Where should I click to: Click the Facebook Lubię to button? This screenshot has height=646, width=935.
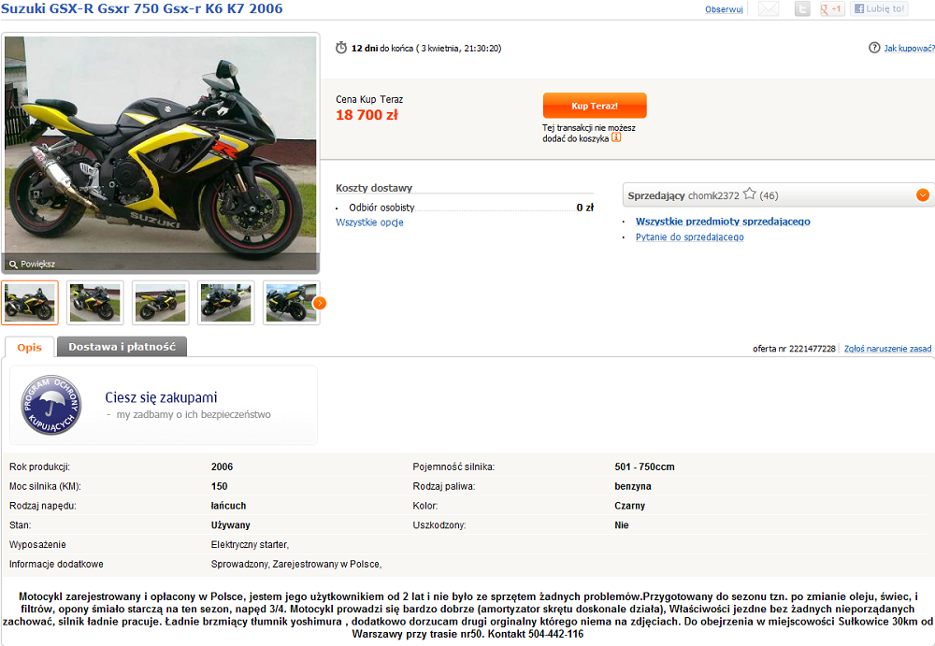pos(879,9)
